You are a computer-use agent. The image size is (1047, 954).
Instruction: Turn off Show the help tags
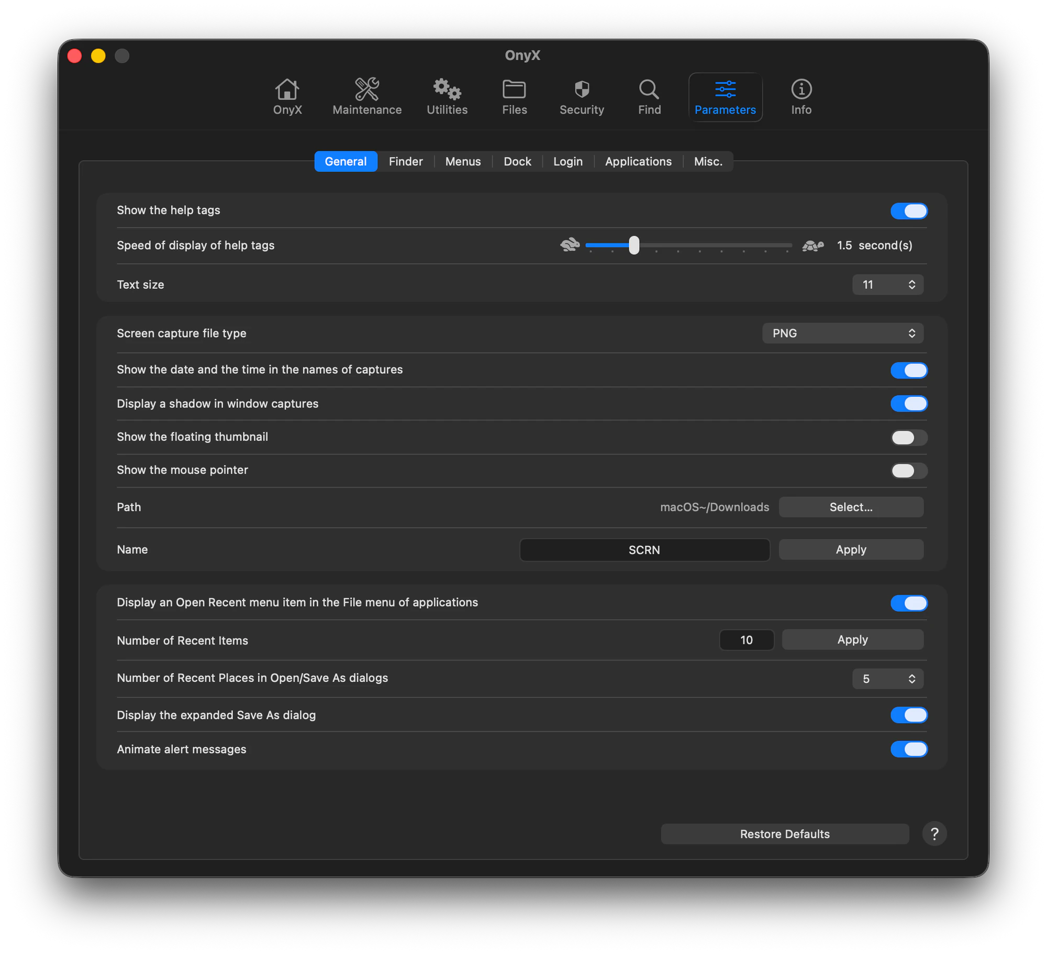point(909,211)
